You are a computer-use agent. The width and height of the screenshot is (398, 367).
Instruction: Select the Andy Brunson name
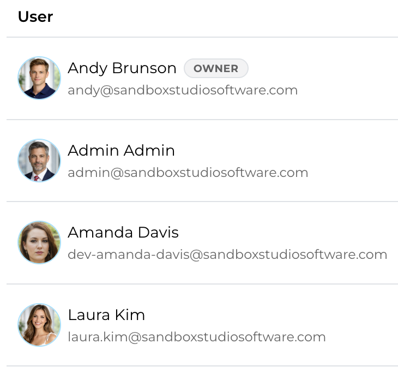(122, 68)
